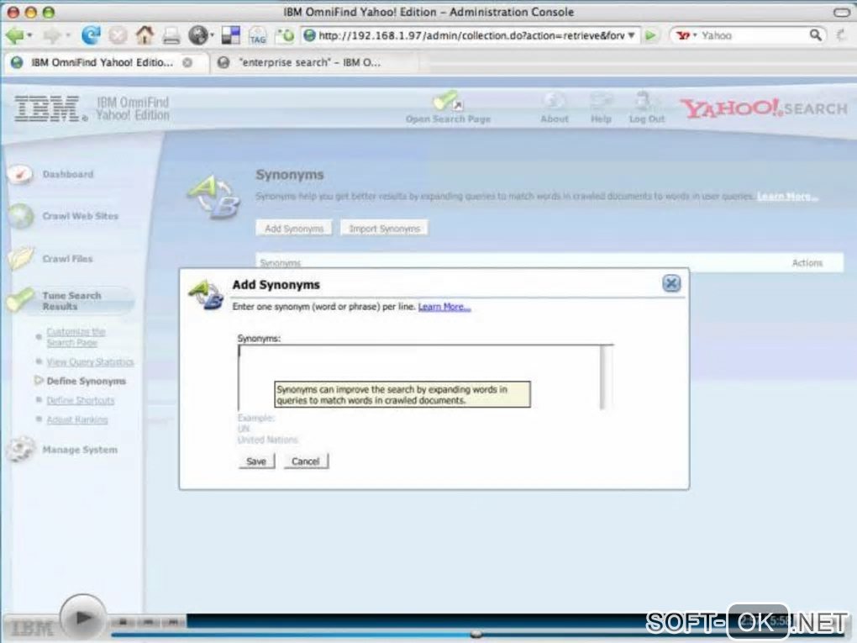Open Dashboard from the sidebar

[x=68, y=175]
